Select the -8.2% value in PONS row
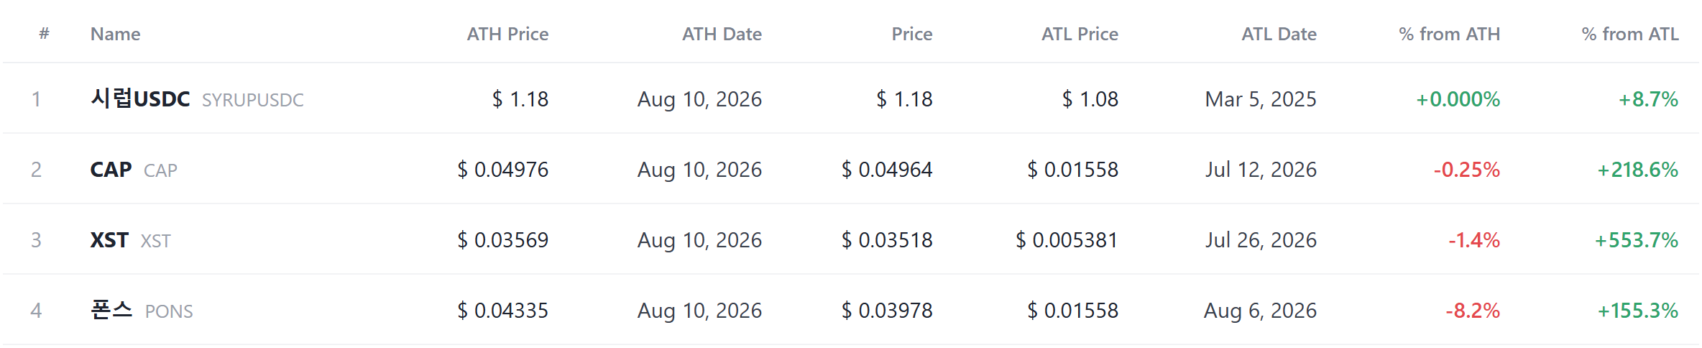Image resolution: width=1702 pixels, height=348 pixels. (1473, 310)
